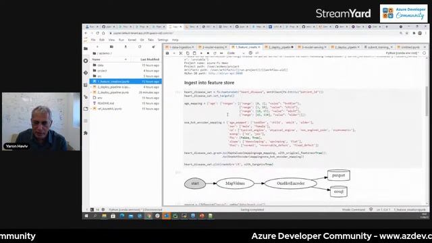Cut selected cells with the scissors icon
The width and height of the screenshot is (432, 243).
pos(181,53)
